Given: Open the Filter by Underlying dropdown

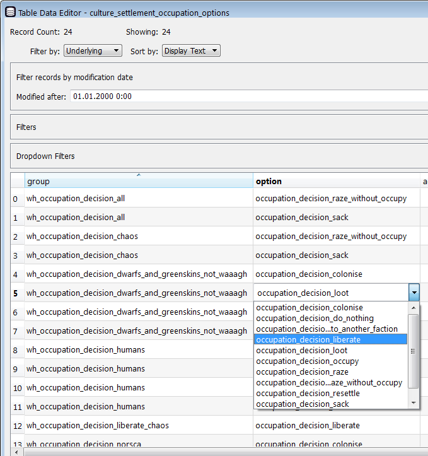Looking at the screenshot, I should coord(93,50).
